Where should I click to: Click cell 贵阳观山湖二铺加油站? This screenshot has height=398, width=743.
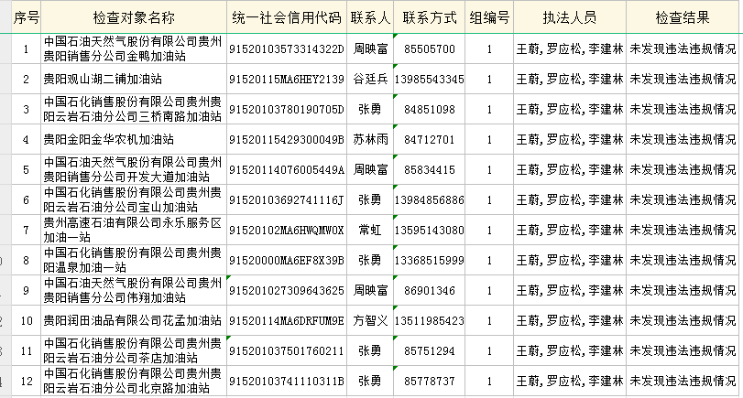[x=134, y=79]
